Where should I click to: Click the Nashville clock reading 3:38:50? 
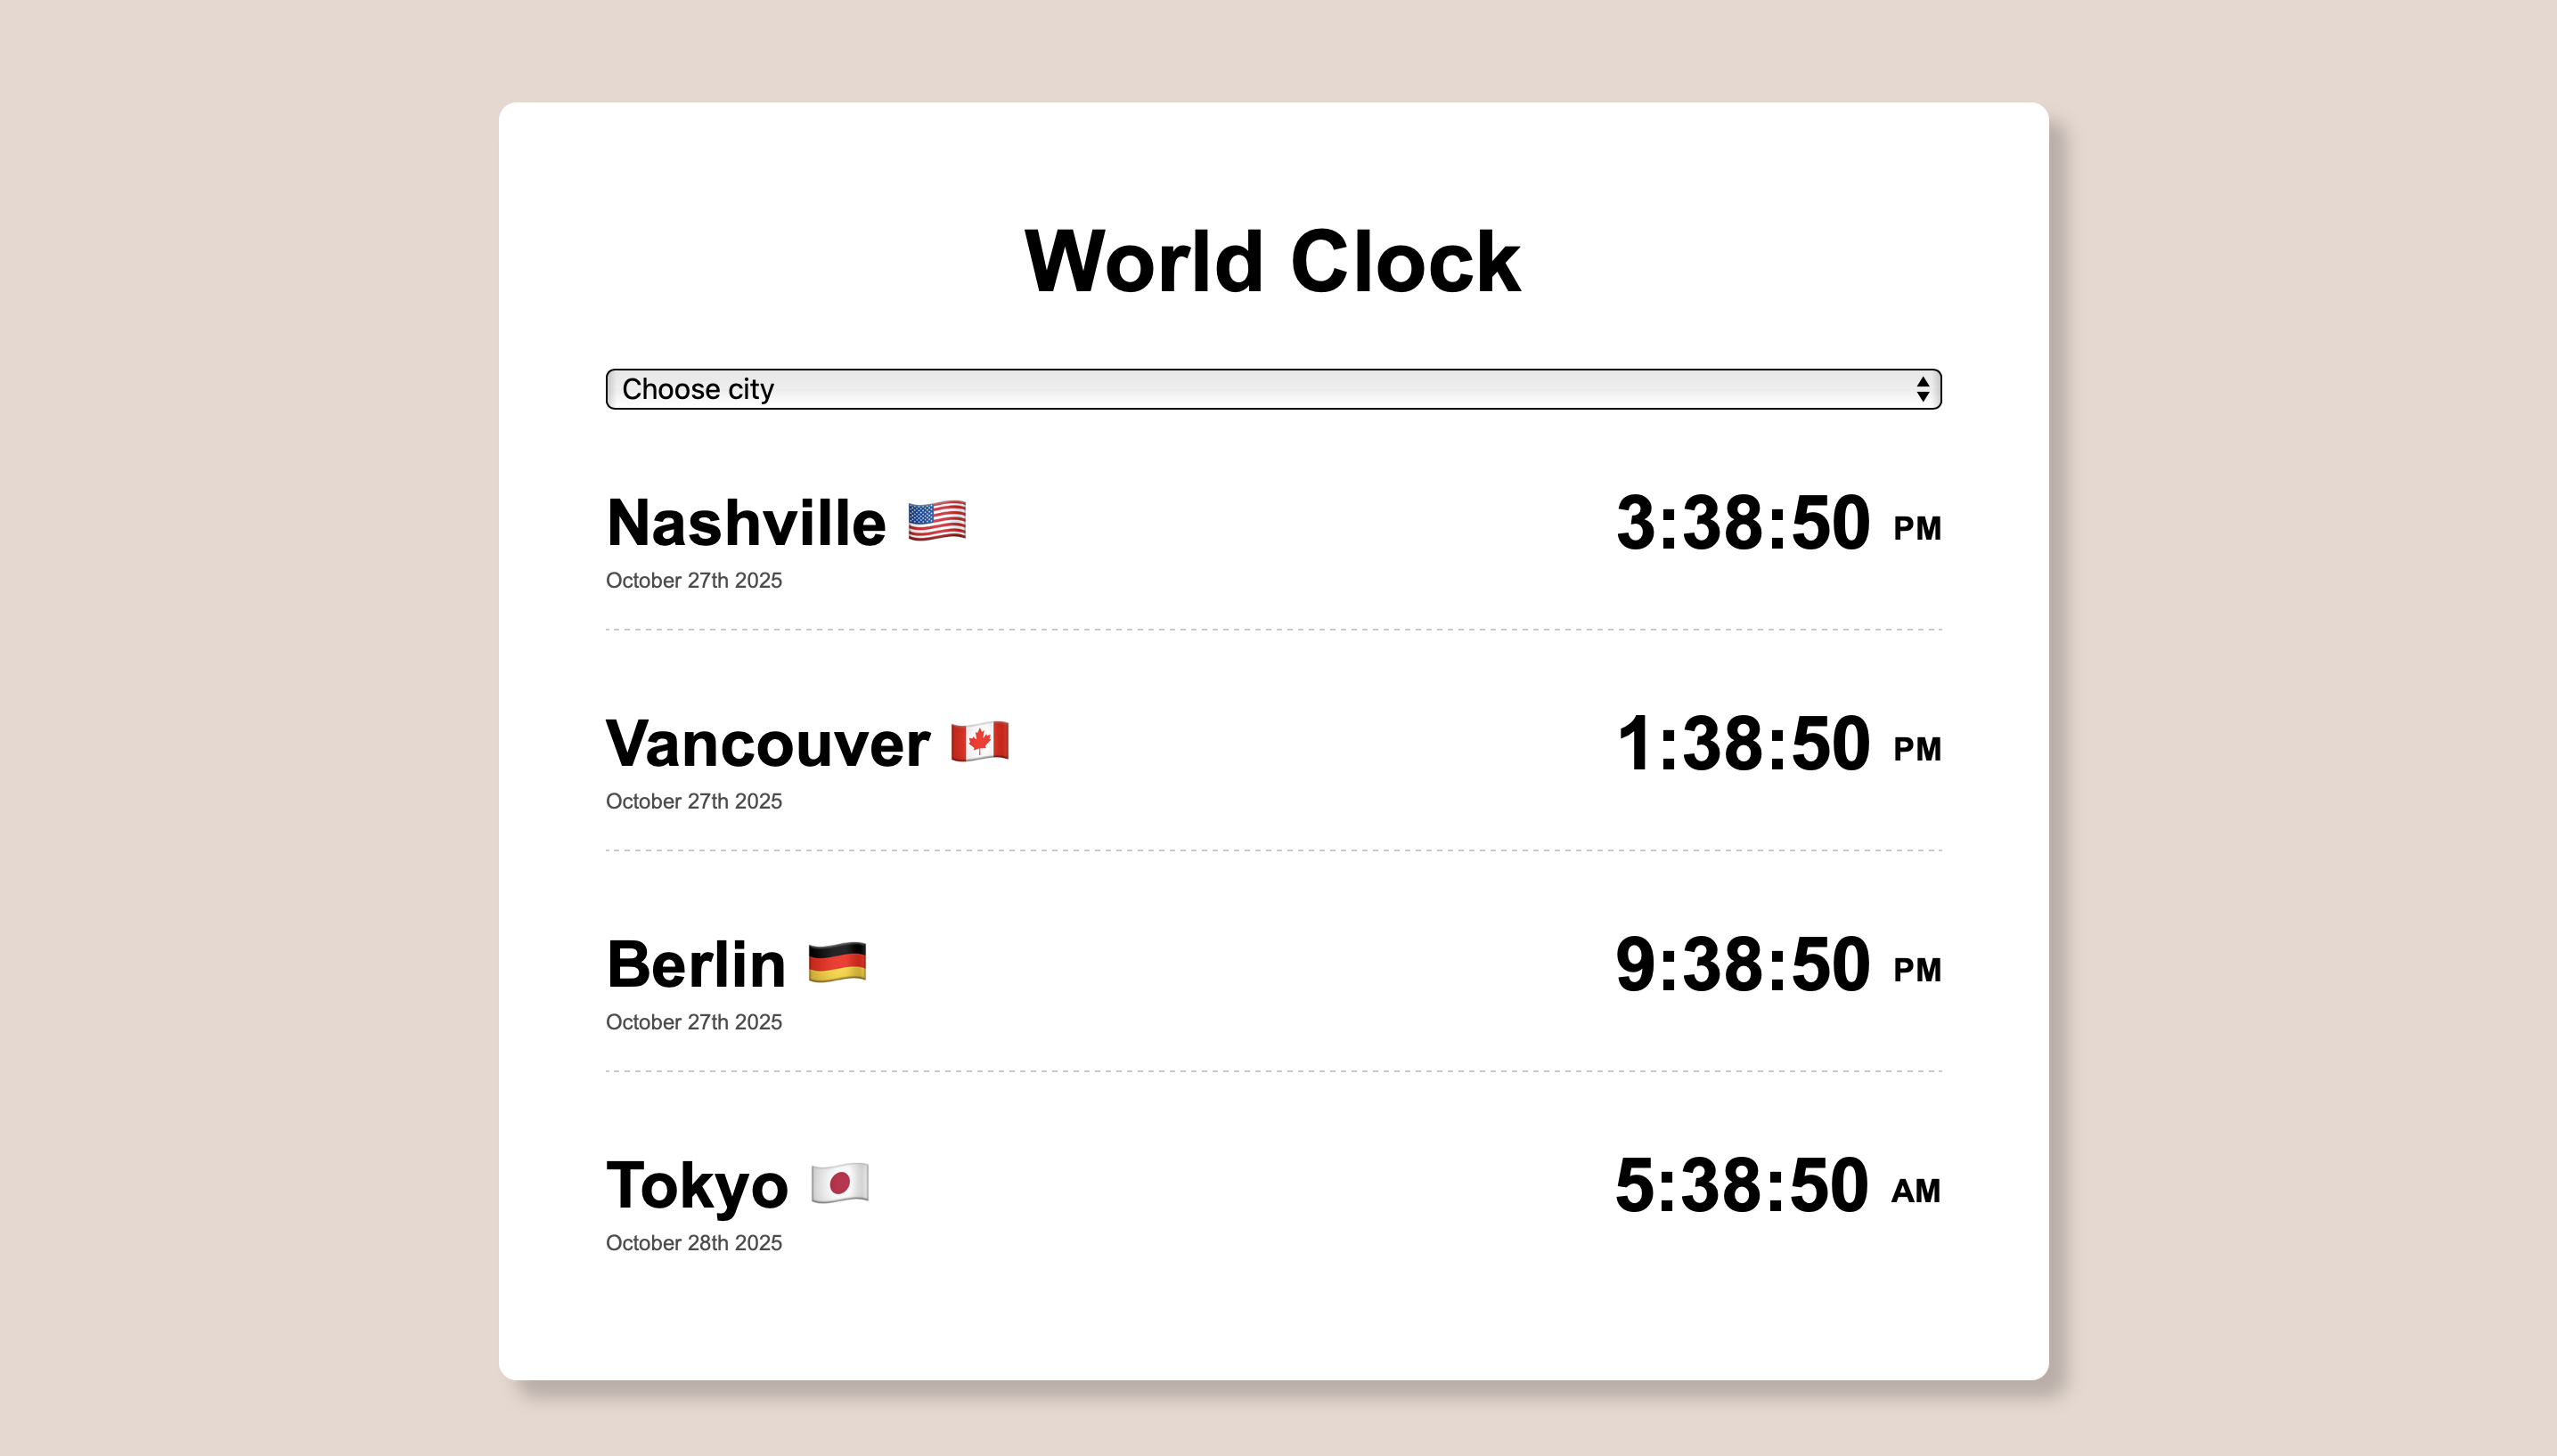coord(1744,521)
